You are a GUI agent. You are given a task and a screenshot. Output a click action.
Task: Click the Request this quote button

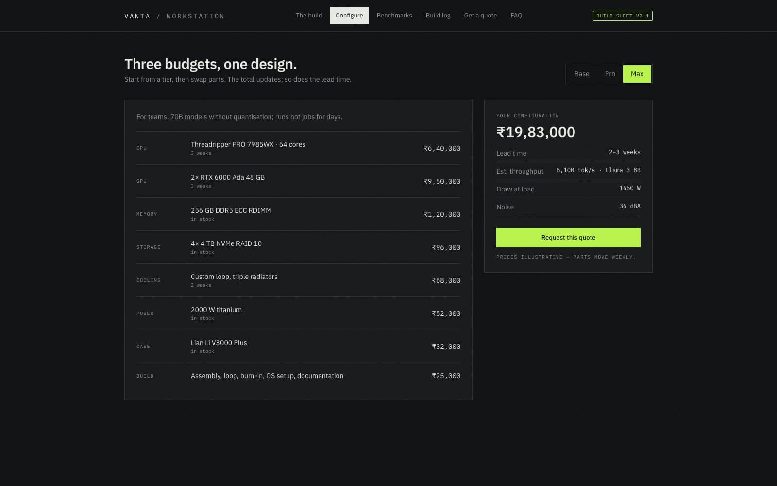(568, 238)
